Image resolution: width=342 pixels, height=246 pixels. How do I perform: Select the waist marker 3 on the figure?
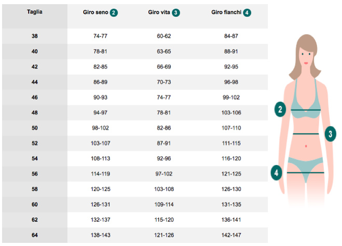point(331,134)
